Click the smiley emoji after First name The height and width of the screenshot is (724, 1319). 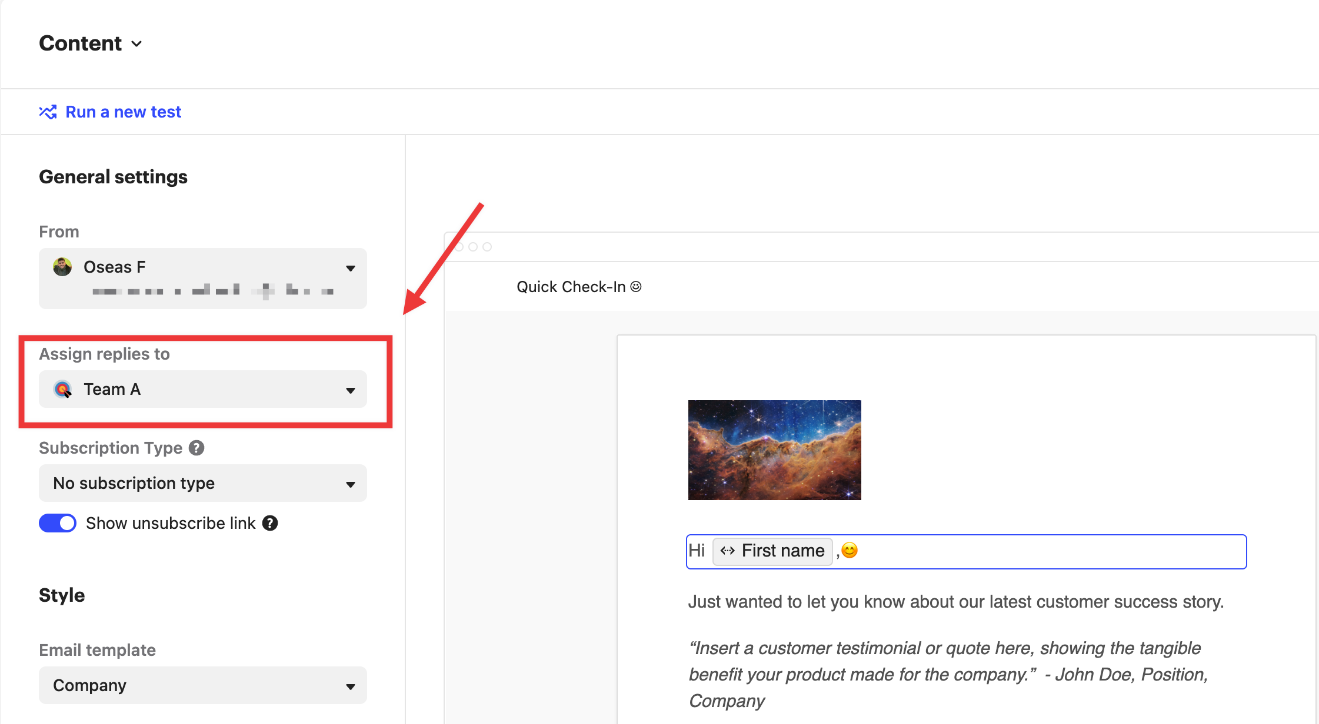click(x=850, y=550)
